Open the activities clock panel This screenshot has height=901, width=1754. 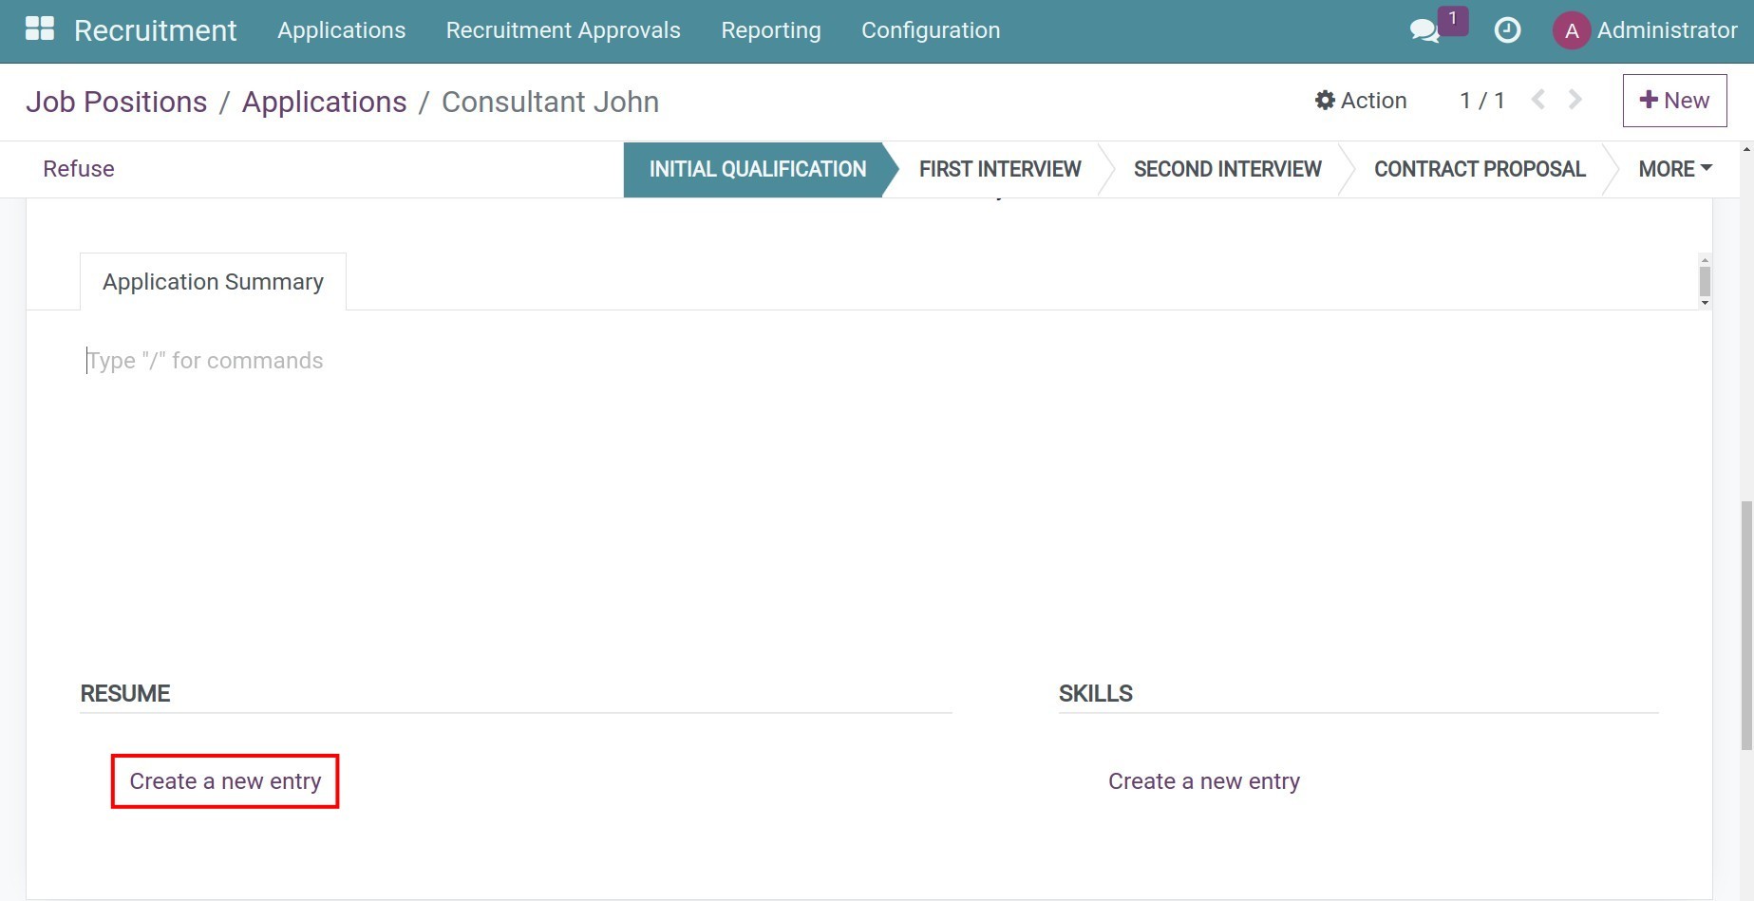[1507, 30]
